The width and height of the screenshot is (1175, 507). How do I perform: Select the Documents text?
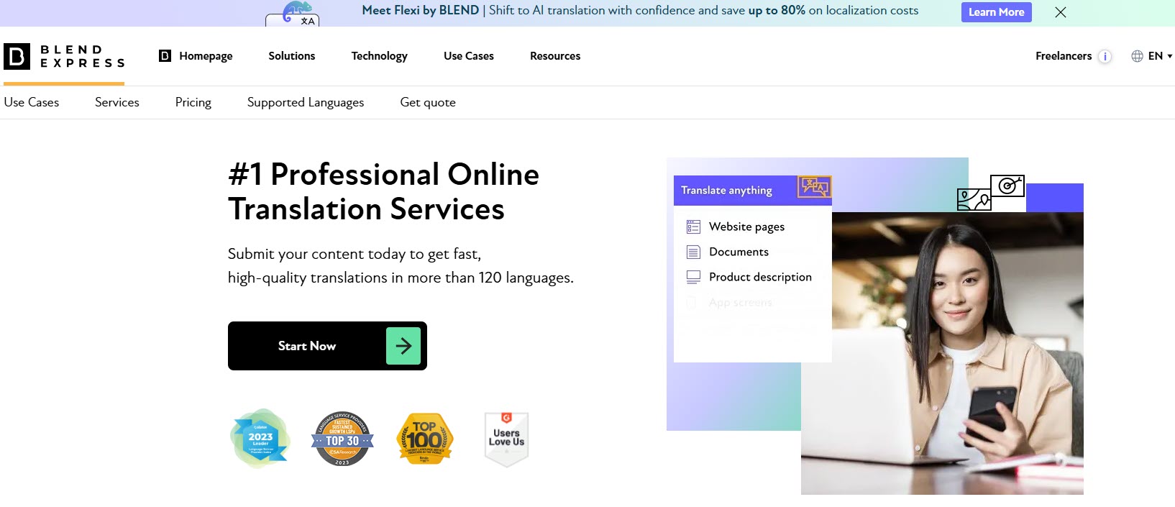(x=739, y=252)
